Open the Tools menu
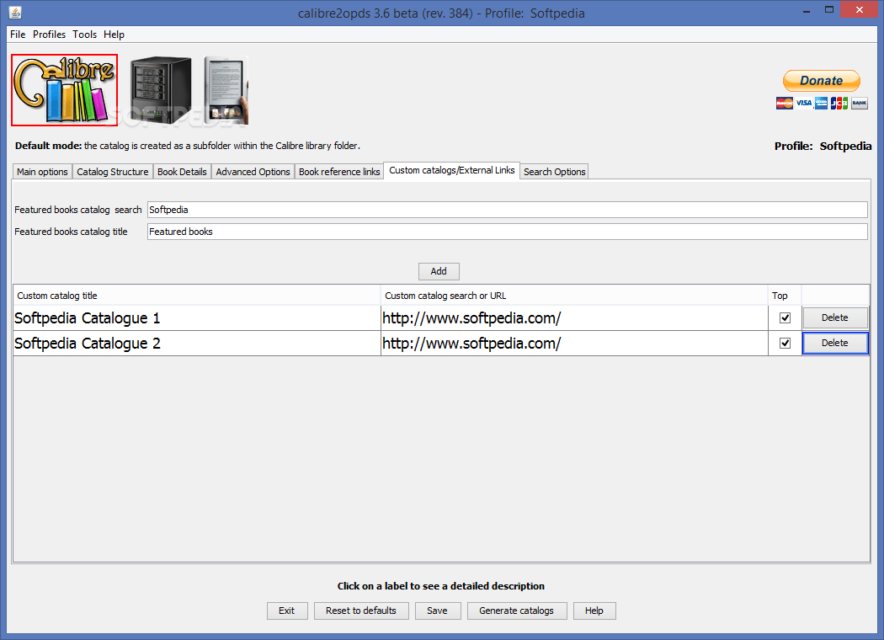The width and height of the screenshot is (884, 640). pos(84,35)
